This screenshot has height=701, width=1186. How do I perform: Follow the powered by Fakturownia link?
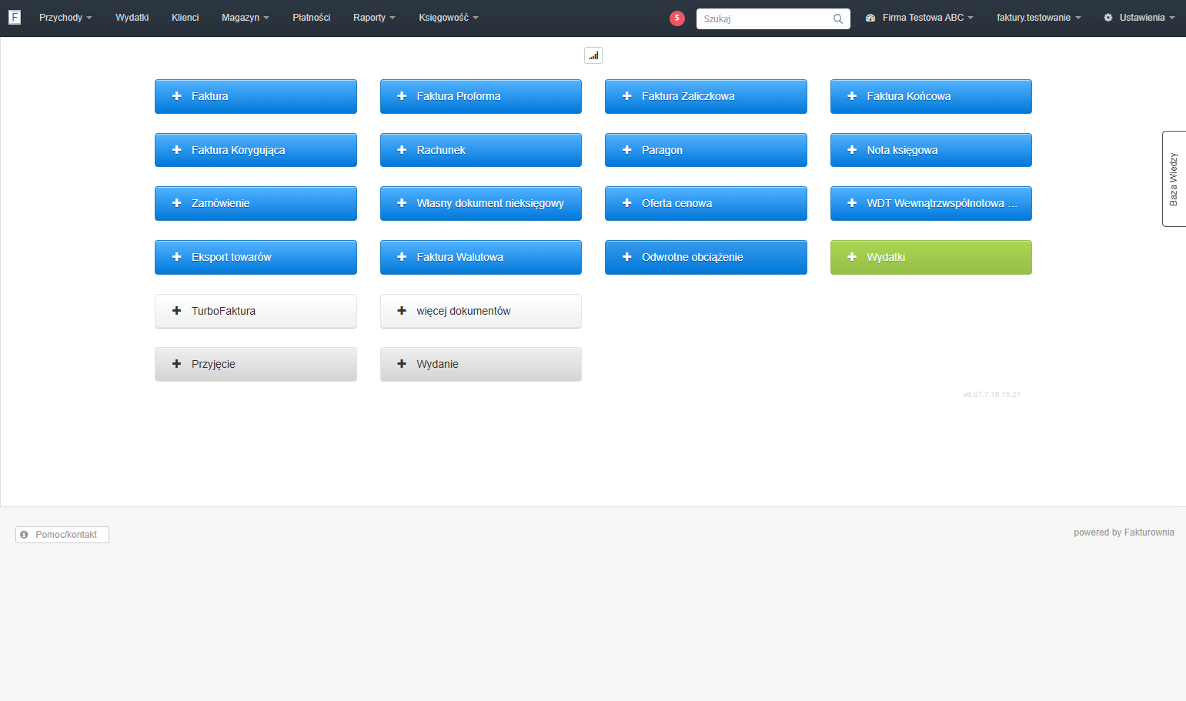(1124, 532)
